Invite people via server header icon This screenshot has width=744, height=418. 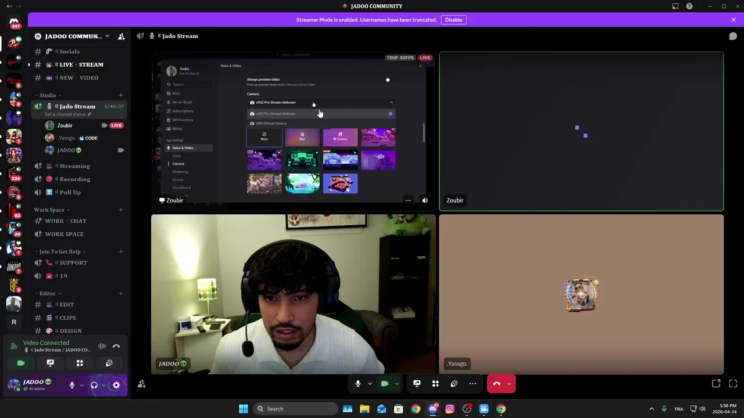pyautogui.click(x=121, y=36)
